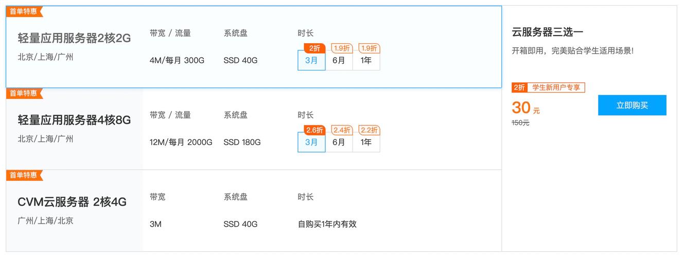Select 6月 duration for the 2核2G server
Viewport: 683px width, 257px height.
click(339, 60)
